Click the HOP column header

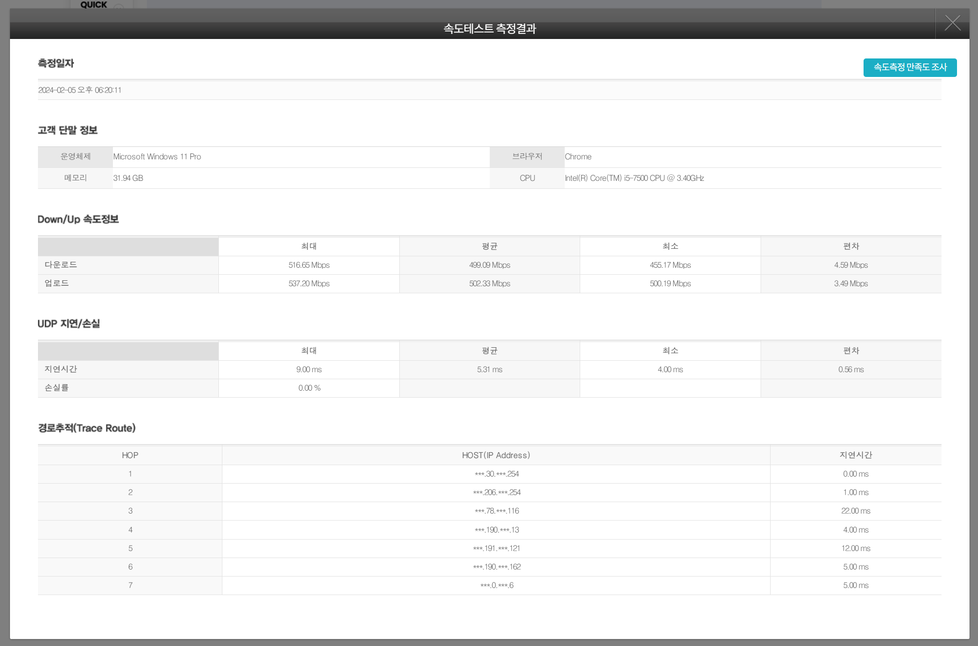130,455
